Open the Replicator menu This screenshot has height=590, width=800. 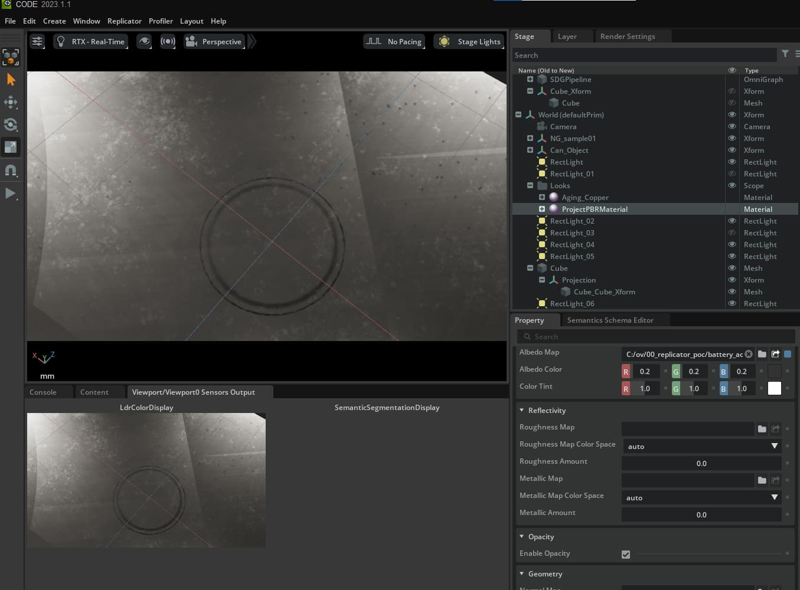click(124, 21)
